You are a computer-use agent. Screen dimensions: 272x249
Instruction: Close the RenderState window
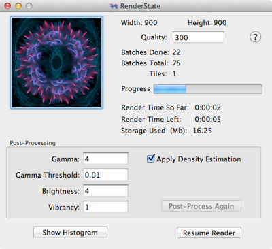click(x=7, y=6)
